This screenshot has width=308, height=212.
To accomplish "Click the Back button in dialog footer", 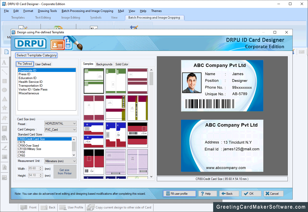I will point(229,194).
